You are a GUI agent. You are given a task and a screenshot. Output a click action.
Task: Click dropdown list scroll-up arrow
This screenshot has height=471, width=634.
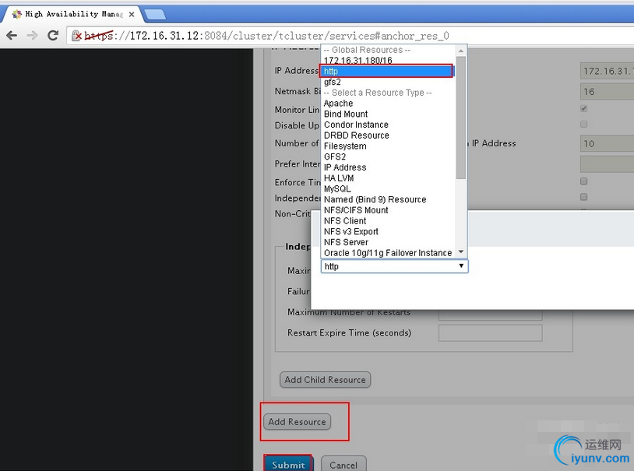[460, 51]
